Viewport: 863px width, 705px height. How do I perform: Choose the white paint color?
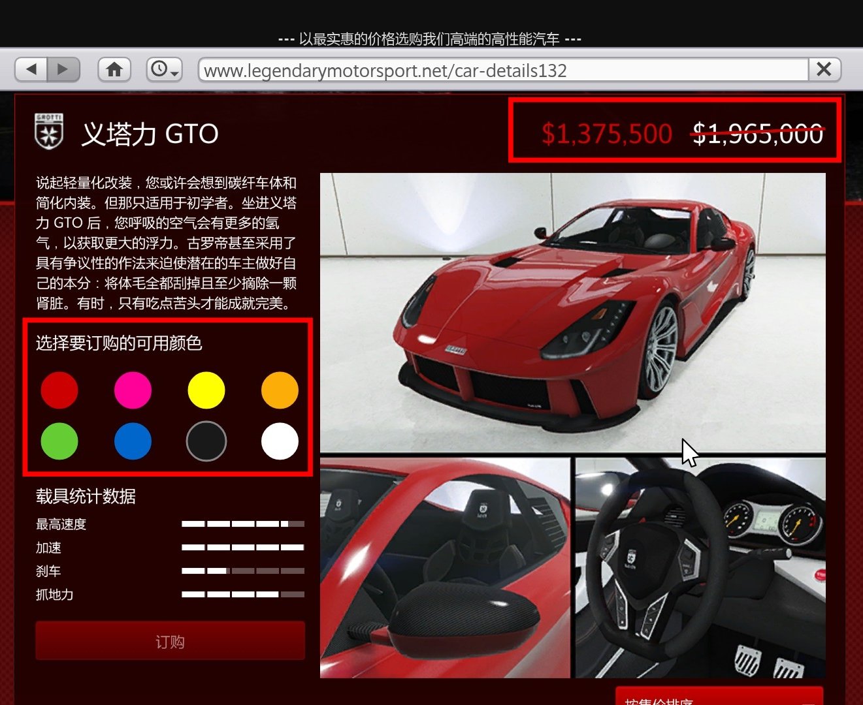click(x=280, y=441)
